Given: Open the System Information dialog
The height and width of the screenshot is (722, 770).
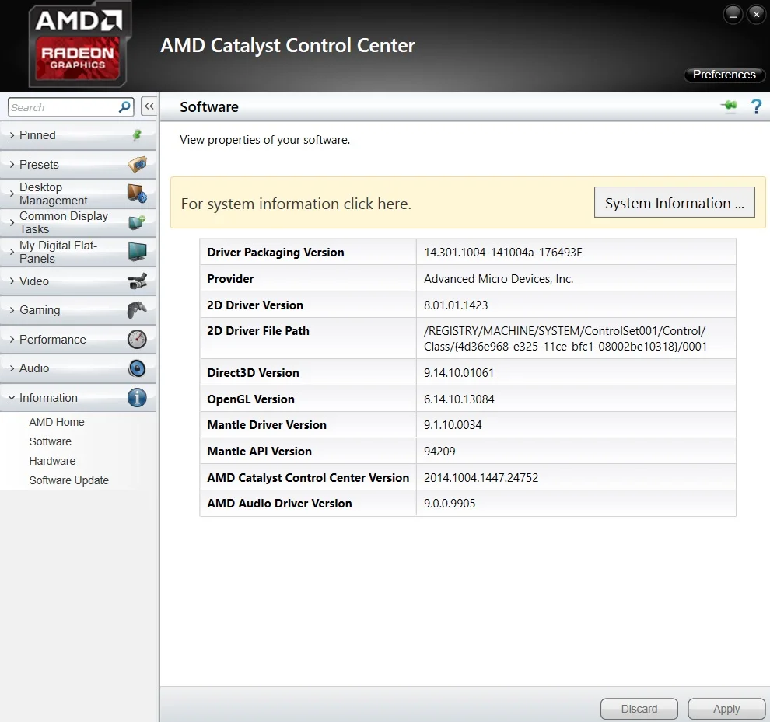Looking at the screenshot, I should click(x=674, y=202).
